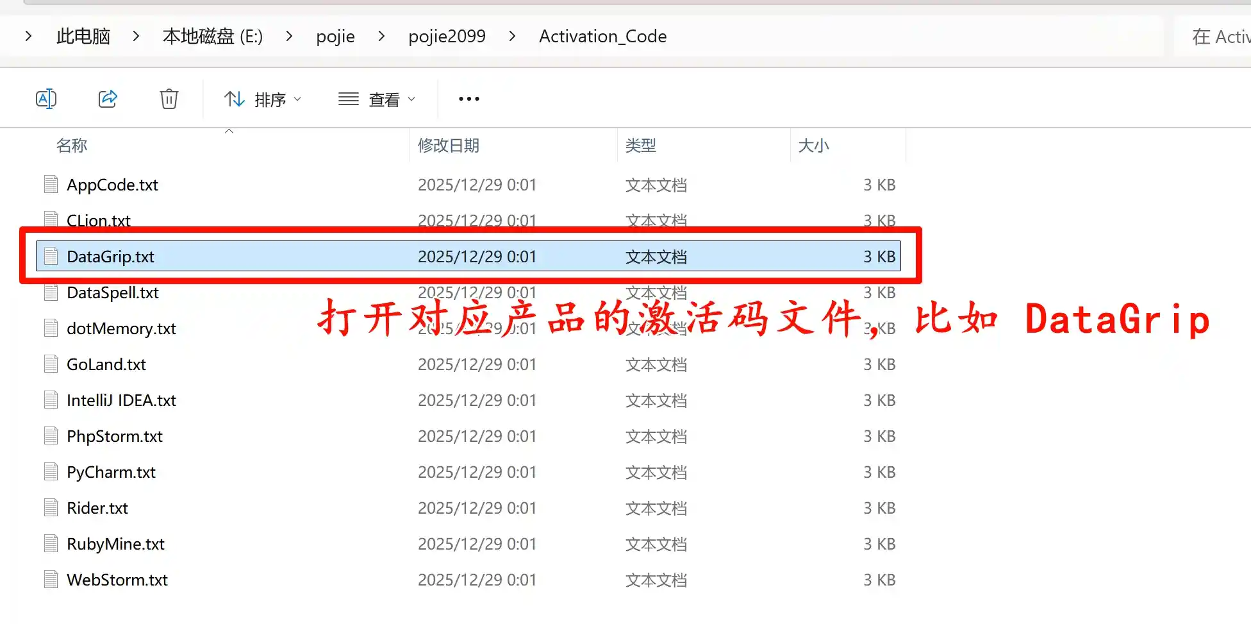The width and height of the screenshot is (1251, 624).
Task: Click the Rename icon in toolbar
Action: coord(46,99)
